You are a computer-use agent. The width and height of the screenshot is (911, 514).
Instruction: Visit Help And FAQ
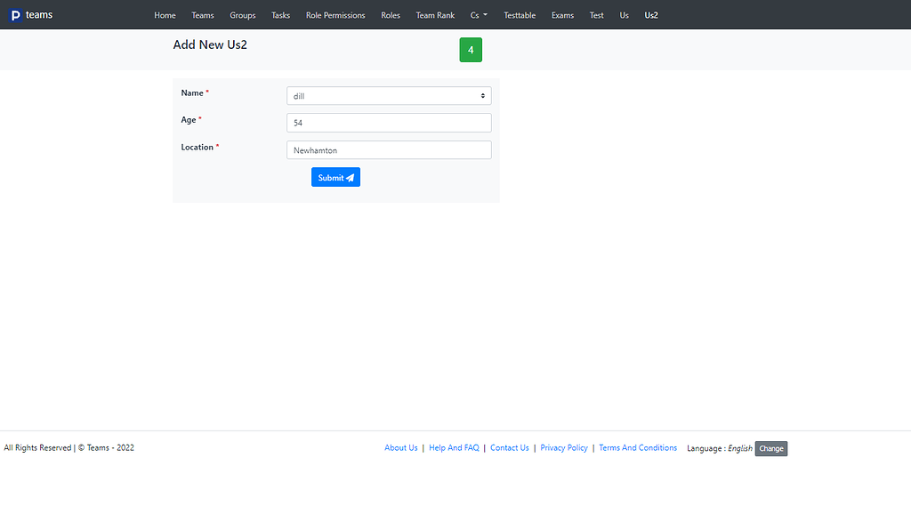point(454,447)
